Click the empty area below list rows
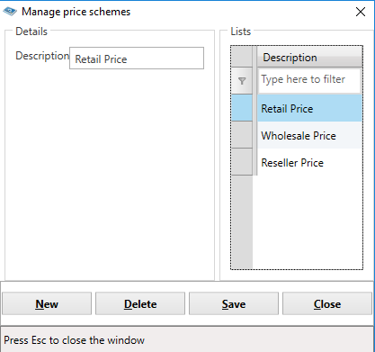The image size is (375, 352). pyautogui.click(x=308, y=222)
